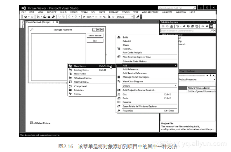Open the PROJECT menu

tap(52, 12)
